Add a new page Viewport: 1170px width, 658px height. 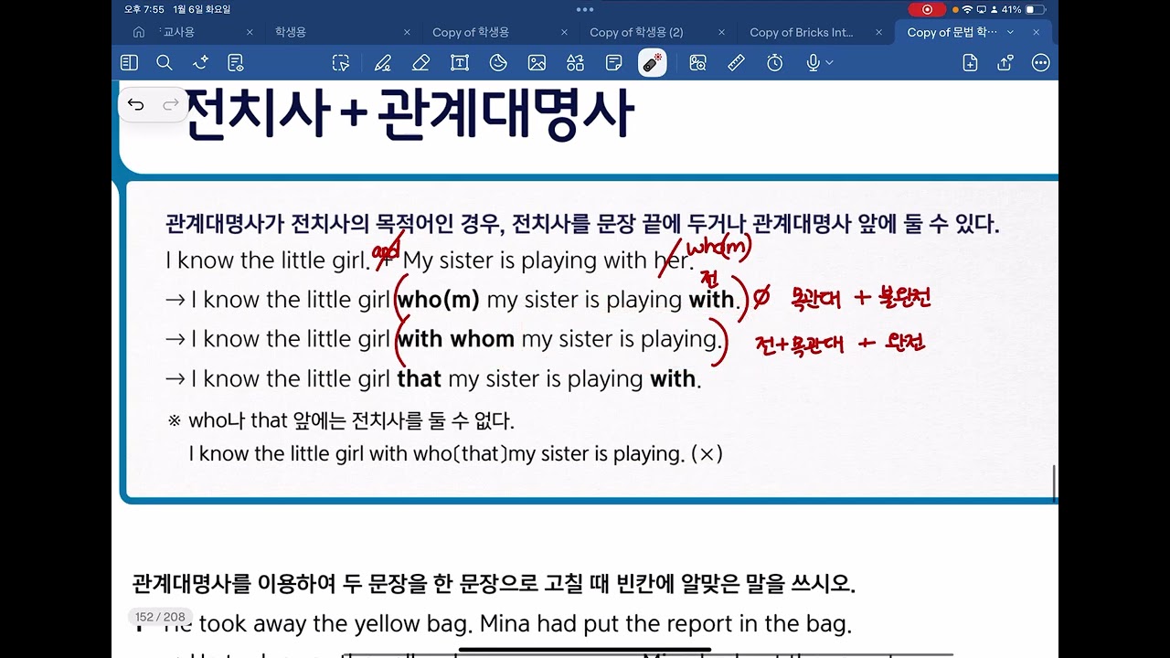[x=970, y=63]
